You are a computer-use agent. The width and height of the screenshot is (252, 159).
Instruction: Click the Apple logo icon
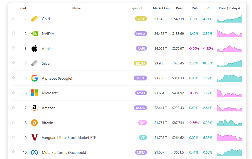click(x=34, y=48)
